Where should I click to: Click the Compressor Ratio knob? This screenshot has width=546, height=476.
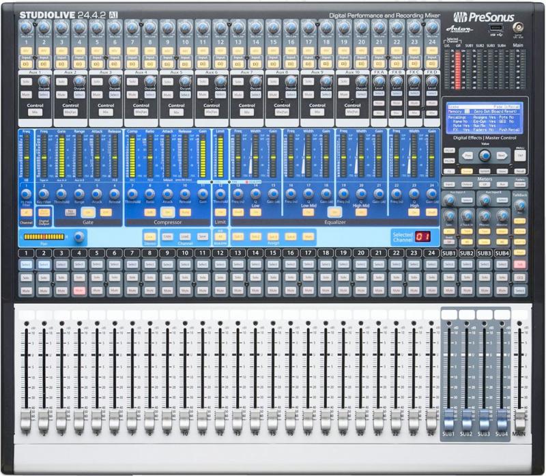(149, 194)
